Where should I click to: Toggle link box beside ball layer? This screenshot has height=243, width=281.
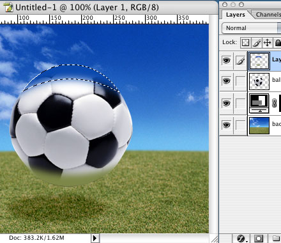pyautogui.click(x=241, y=81)
